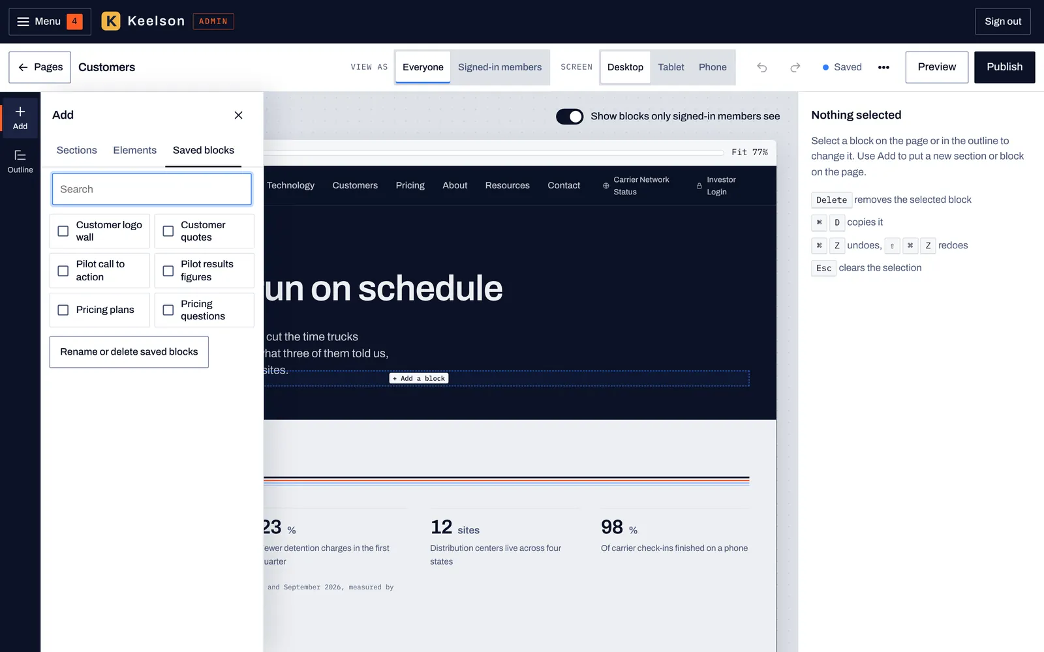Check the Customer logo wall block

click(x=100, y=231)
